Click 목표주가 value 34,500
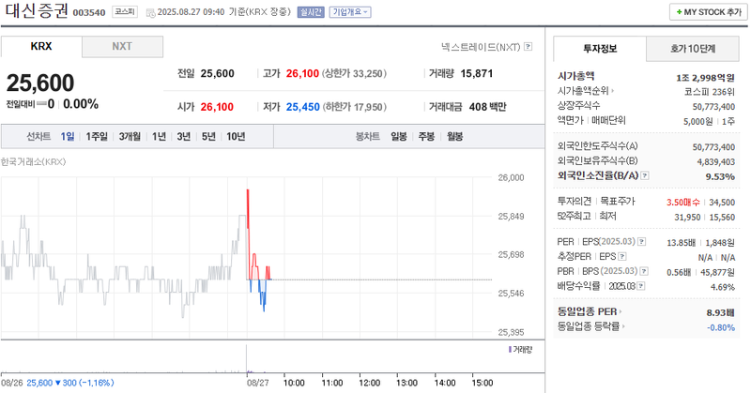751x393 pixels. click(722, 203)
